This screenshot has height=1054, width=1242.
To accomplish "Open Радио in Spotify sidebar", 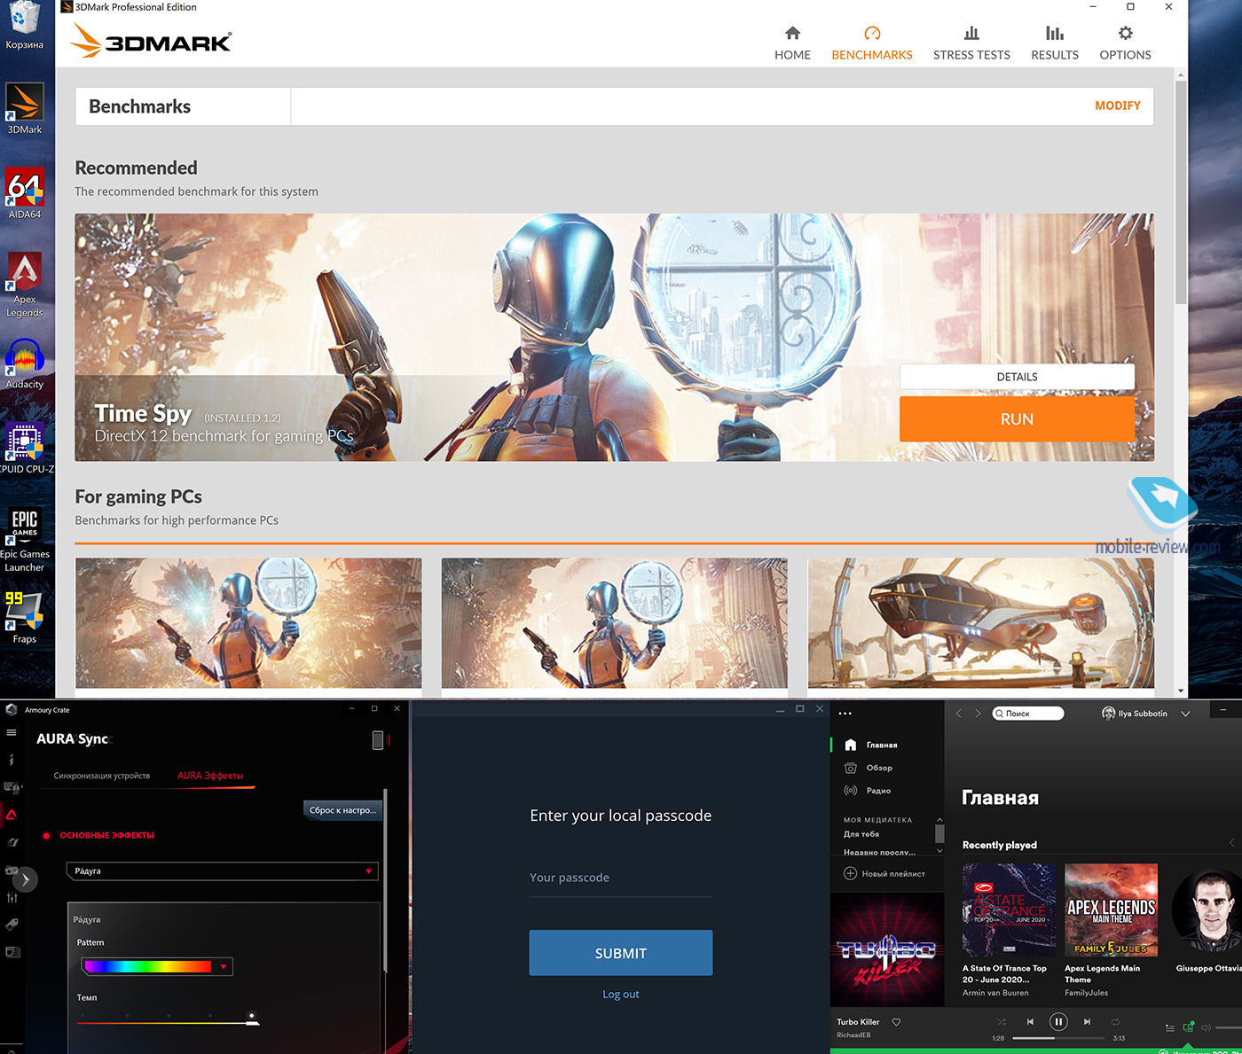I will coord(878,790).
